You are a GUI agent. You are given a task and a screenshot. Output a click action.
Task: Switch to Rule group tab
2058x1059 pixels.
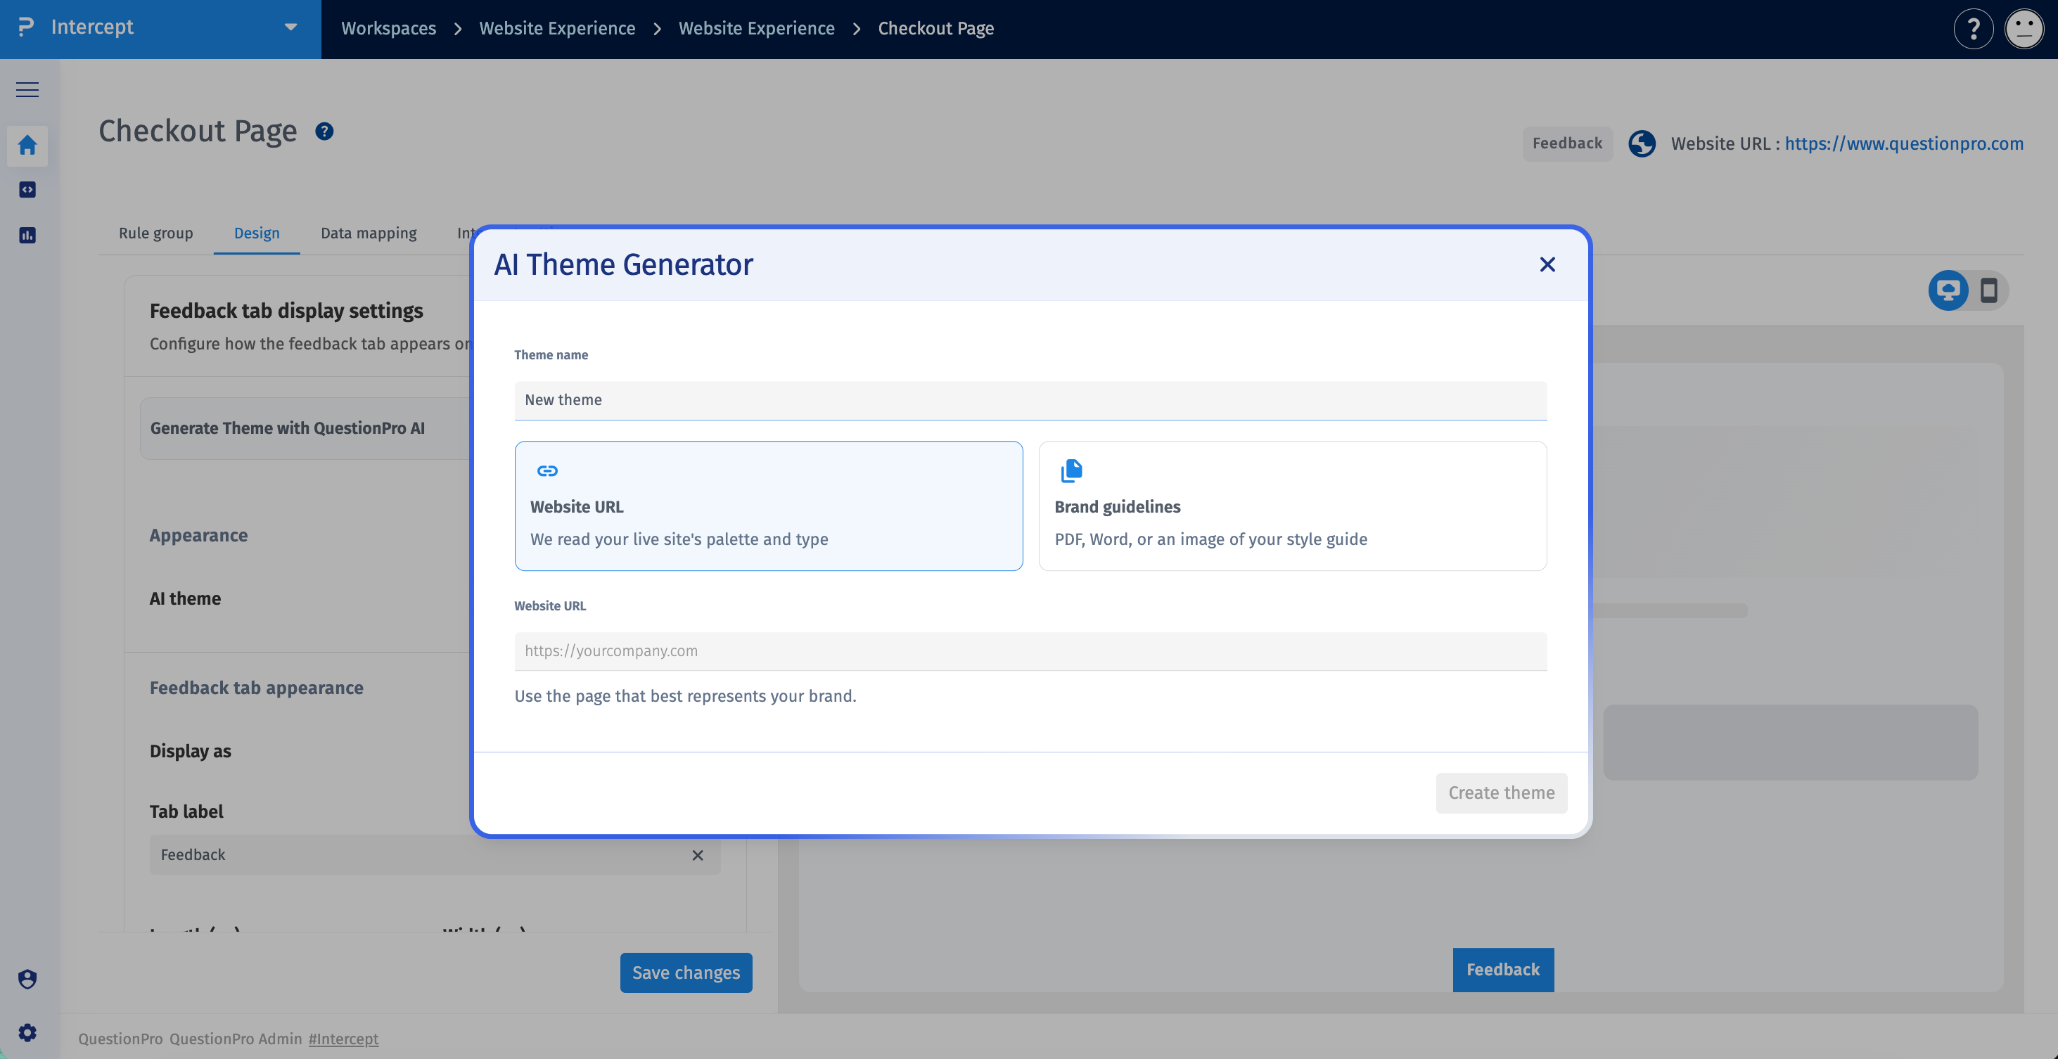tap(155, 233)
